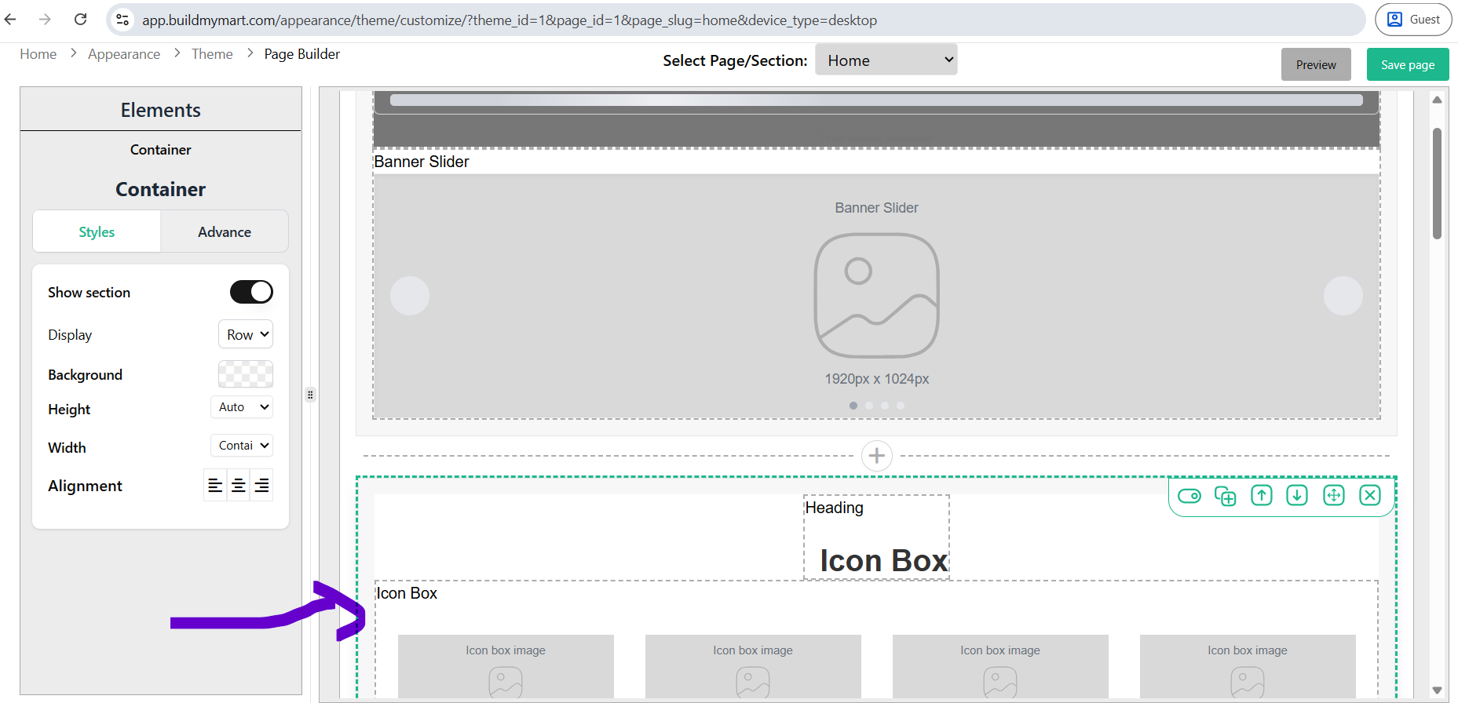Toggle section visibility icon in container toolbar

pyautogui.click(x=1189, y=496)
